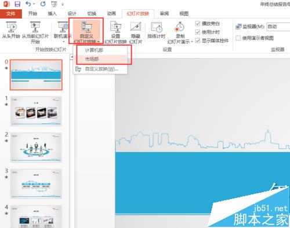
Task: Click 录制幻灯片演示 (Record Slide Show) icon
Action: [x=180, y=27]
